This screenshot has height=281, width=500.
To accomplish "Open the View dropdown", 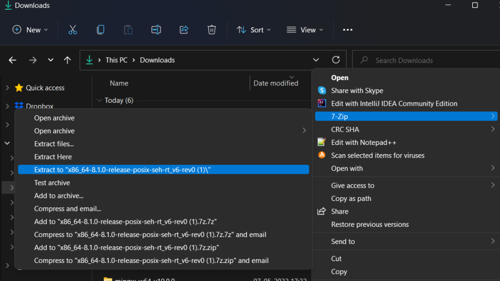I will 305,30.
